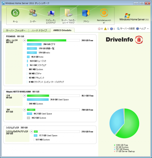
Task: Click the C: 59 GB volume label
Action: coord(9,97)
